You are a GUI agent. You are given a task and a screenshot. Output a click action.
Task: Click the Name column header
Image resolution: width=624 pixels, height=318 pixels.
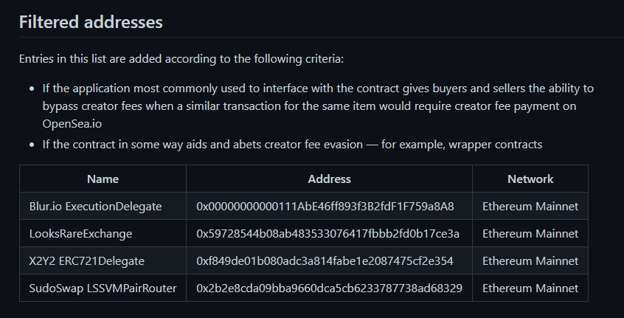pyautogui.click(x=103, y=179)
